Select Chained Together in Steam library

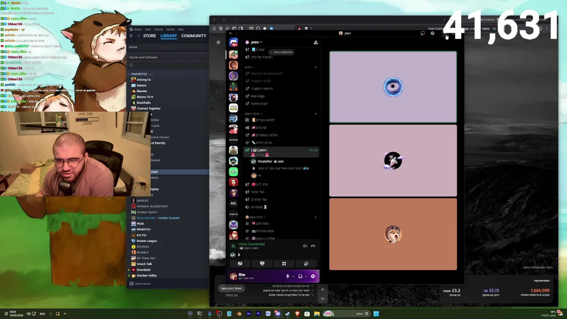148,109
